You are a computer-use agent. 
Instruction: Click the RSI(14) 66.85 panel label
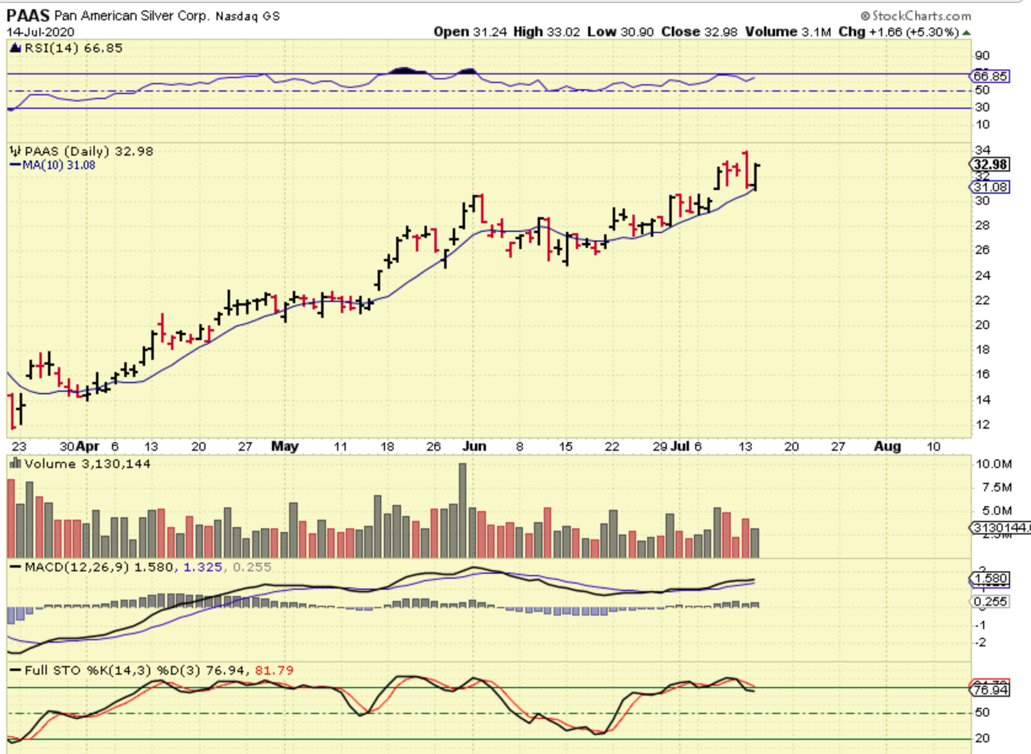[x=73, y=48]
